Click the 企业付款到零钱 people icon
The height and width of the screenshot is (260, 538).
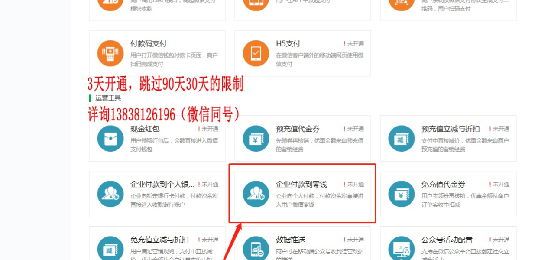pyautogui.click(x=256, y=194)
